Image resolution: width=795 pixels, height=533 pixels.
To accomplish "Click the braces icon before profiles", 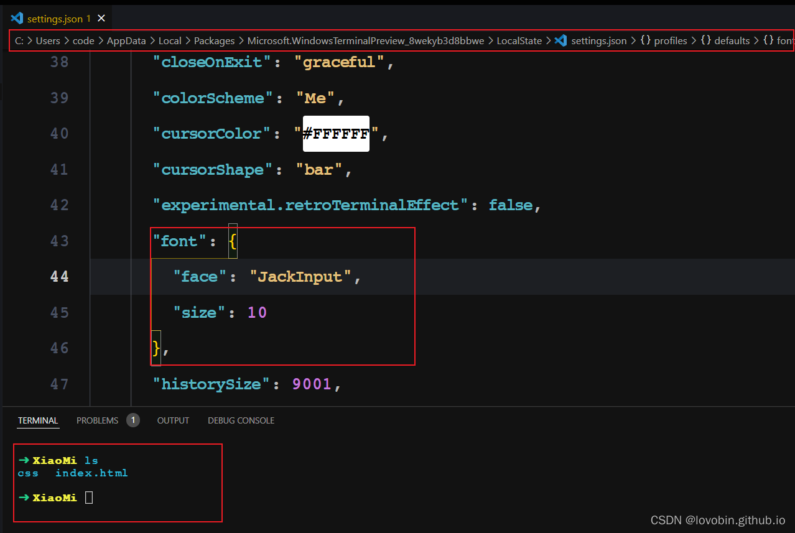I will coord(646,41).
